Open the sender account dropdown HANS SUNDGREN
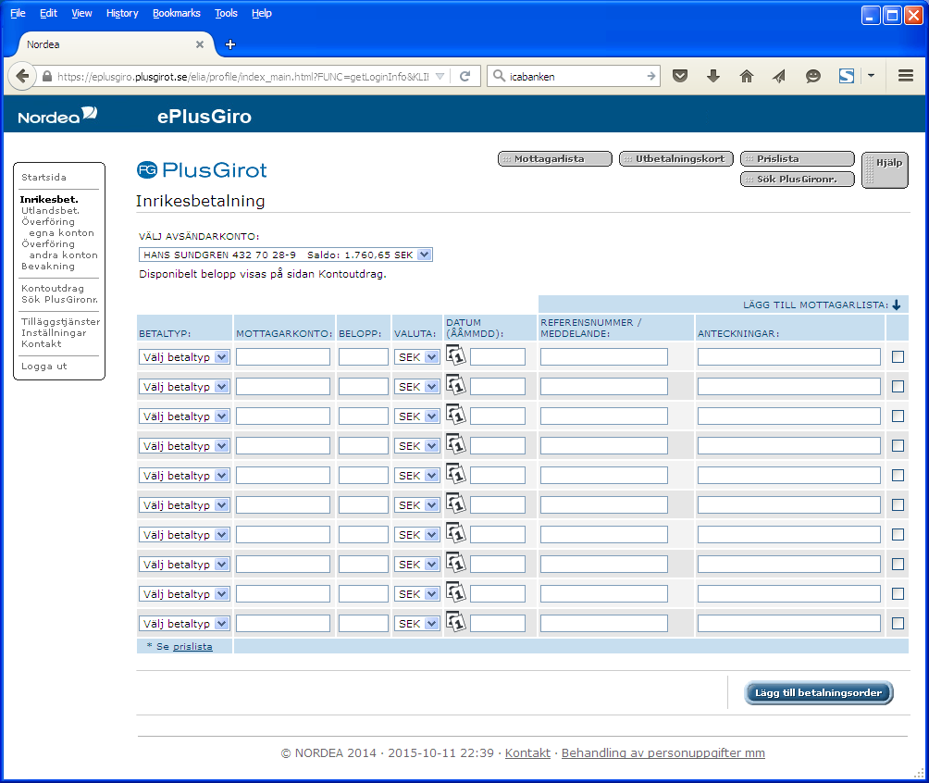This screenshot has width=929, height=783. pos(286,255)
